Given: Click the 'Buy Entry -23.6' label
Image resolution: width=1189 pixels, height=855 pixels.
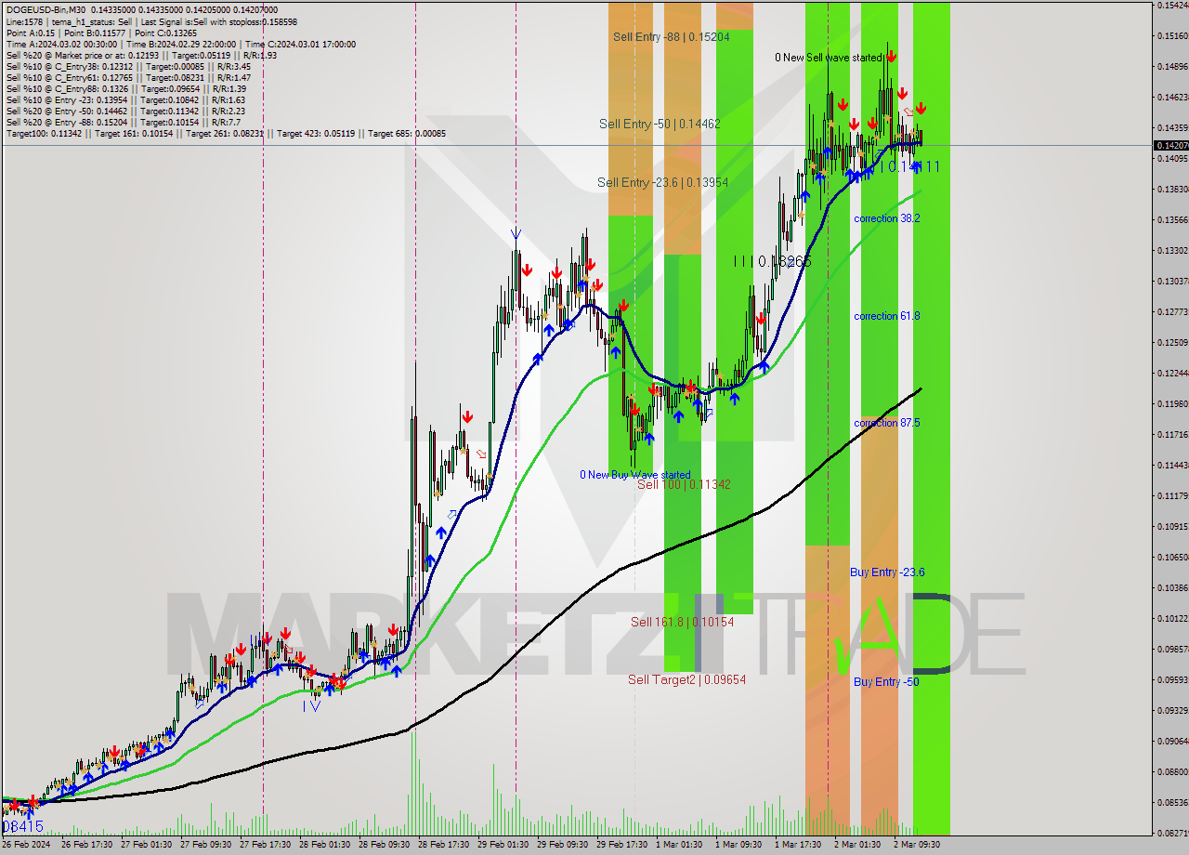Looking at the screenshot, I should (x=887, y=572).
